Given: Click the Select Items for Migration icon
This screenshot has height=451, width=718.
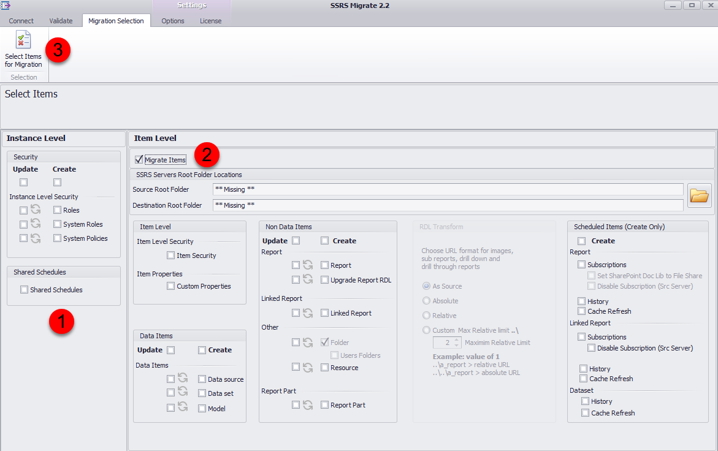Looking at the screenshot, I should coord(23,39).
